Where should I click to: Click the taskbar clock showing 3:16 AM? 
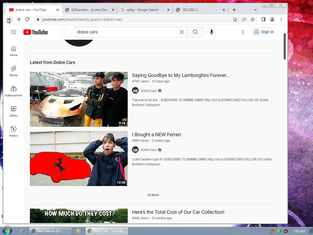tap(299, 231)
